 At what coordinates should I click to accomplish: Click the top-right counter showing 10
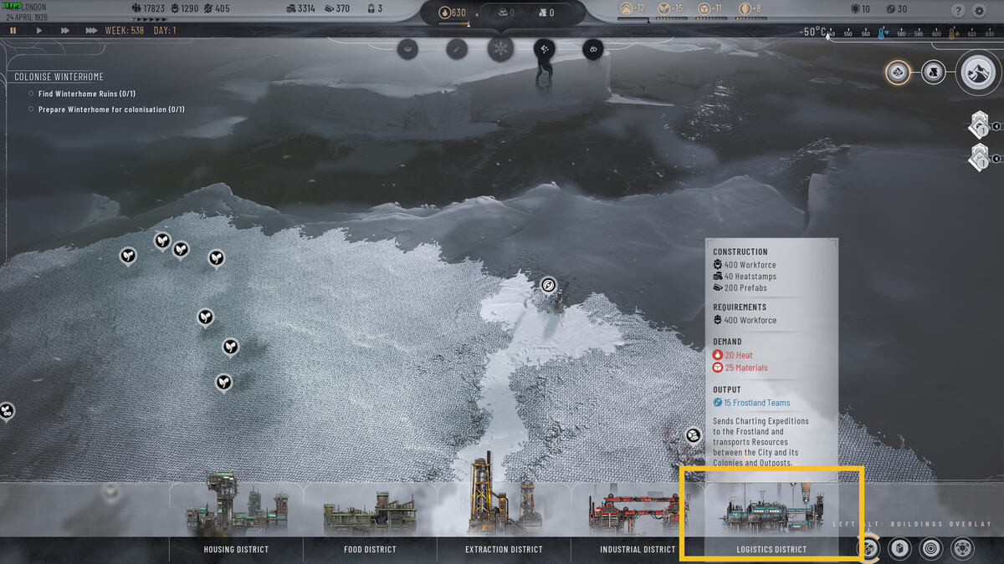[860, 9]
